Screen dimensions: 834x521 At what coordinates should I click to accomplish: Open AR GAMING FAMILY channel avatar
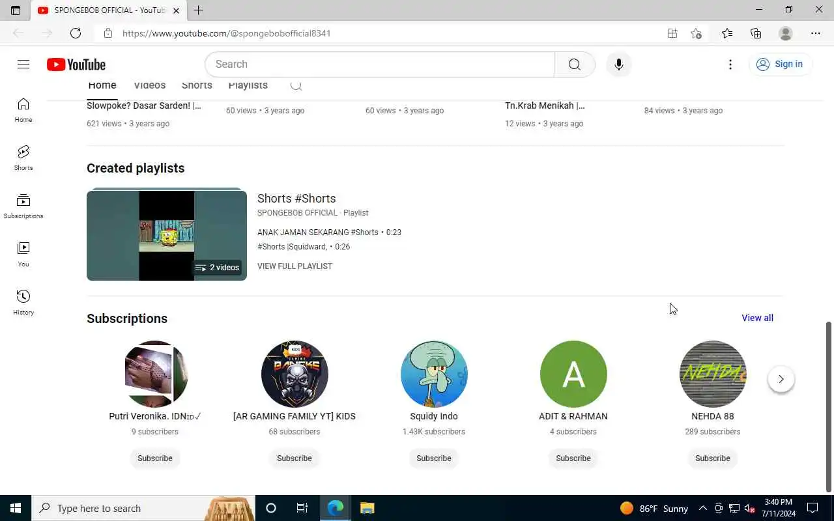[x=295, y=374]
